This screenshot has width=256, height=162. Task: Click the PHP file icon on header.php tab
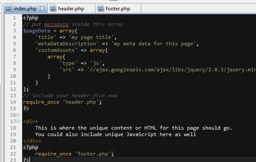(x=53, y=9)
